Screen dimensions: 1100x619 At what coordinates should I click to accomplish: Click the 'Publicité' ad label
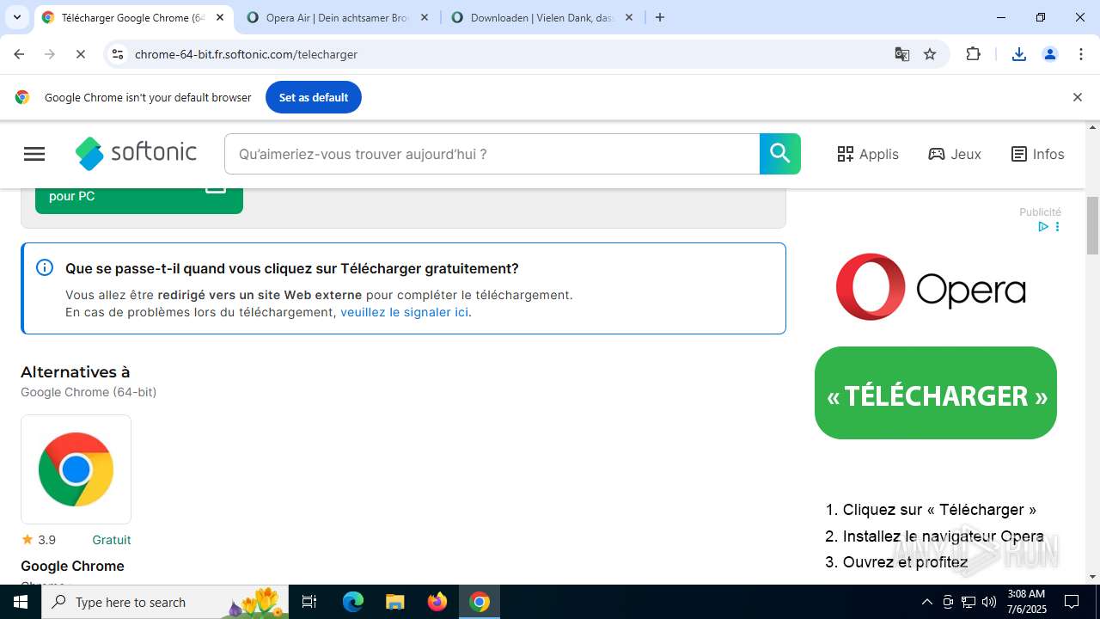[1040, 211]
